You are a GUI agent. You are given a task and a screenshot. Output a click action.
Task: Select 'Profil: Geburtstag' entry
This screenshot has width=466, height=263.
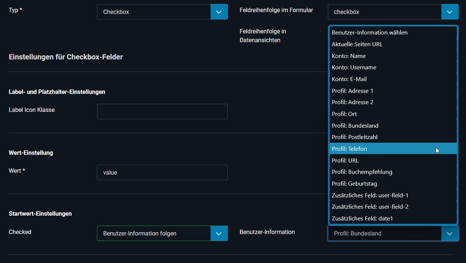point(393,183)
